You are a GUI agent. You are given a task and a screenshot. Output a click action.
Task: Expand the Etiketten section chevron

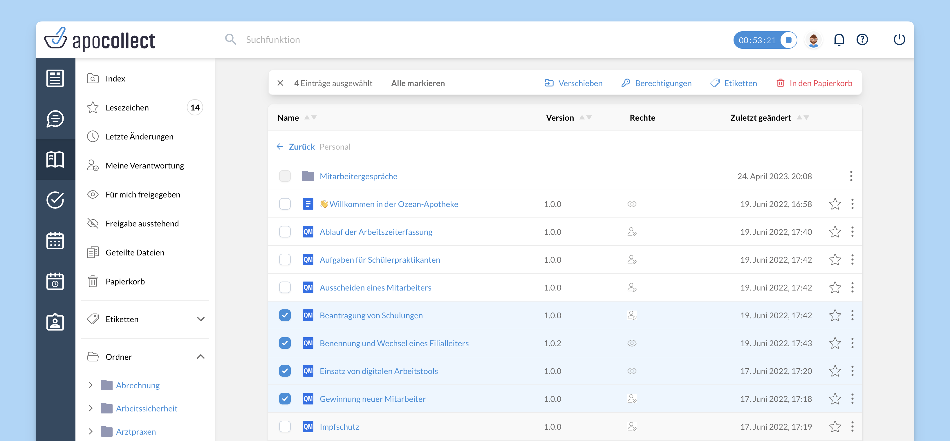[x=201, y=319]
